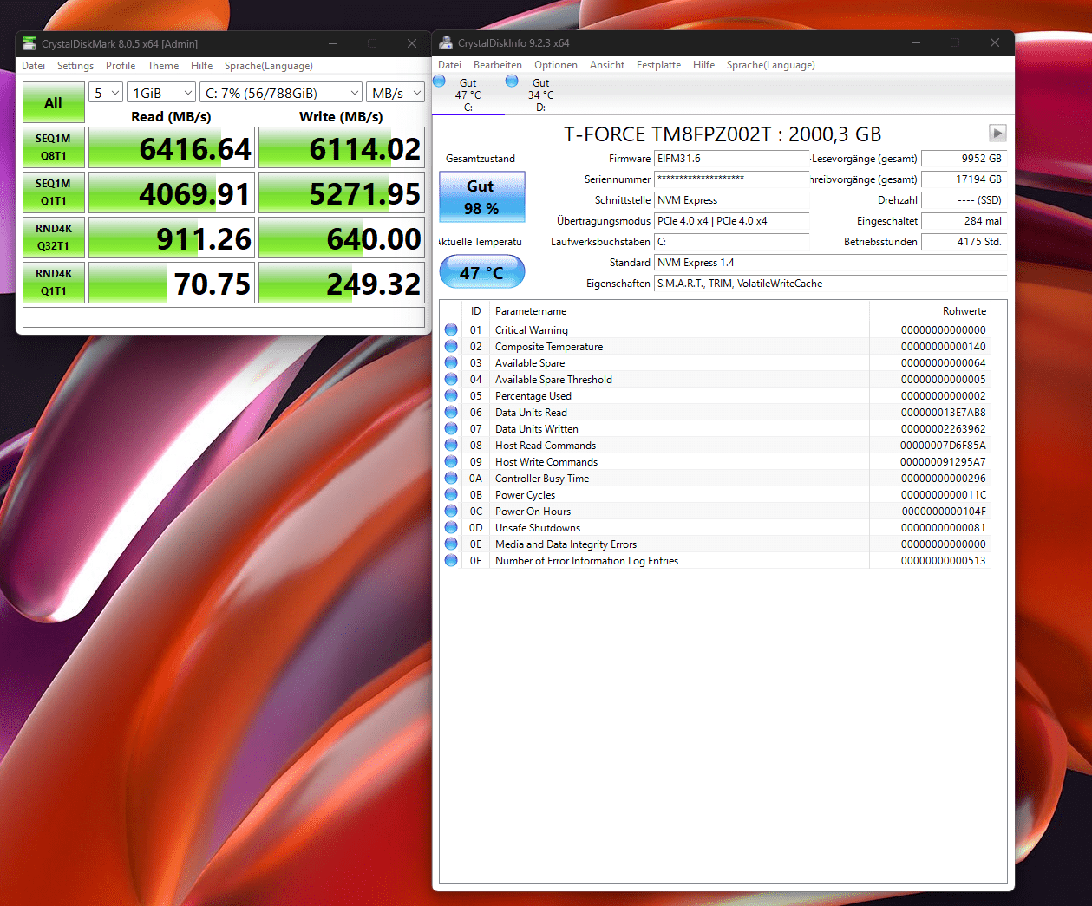
Task: Click the Betriebsstunden value 4175 Std.
Action: (964, 242)
